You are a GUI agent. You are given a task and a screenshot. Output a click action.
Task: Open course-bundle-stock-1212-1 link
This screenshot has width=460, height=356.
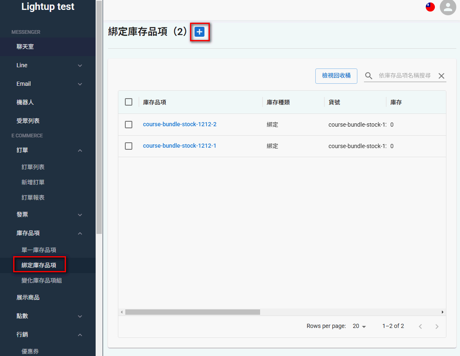pos(180,146)
